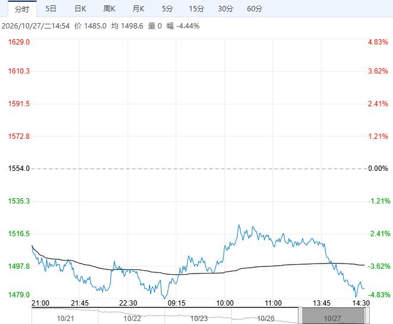Click the 22:30 time axis label
Image resolution: width=393 pixels, height=324 pixels.
point(128,303)
